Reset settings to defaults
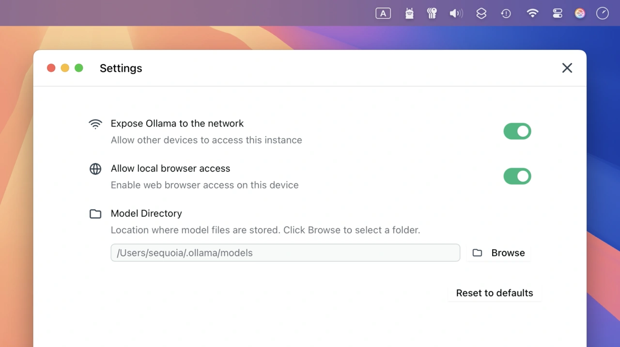Screen dimensions: 620x347 pos(495,293)
